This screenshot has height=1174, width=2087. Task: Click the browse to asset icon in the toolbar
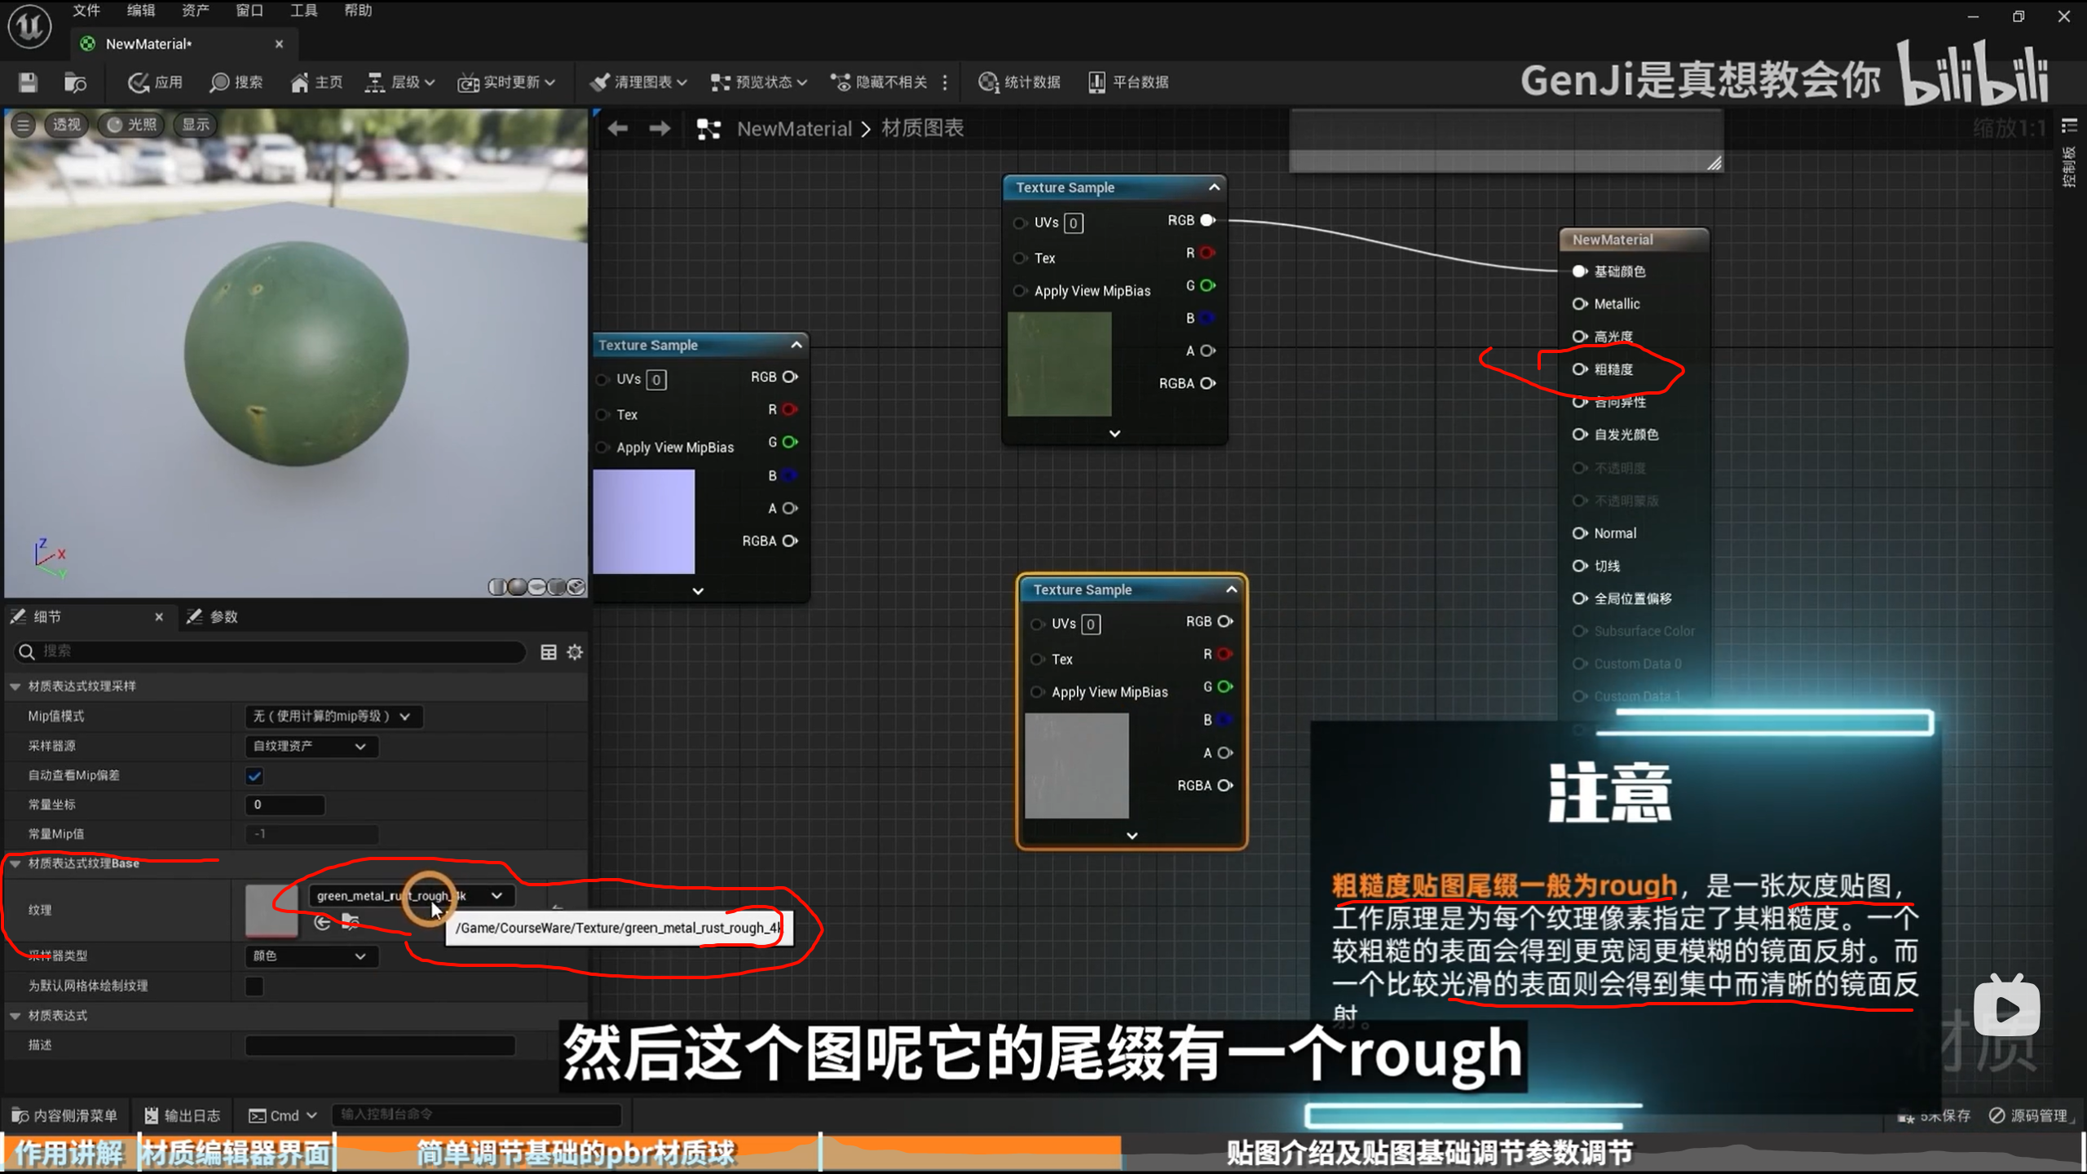[75, 82]
